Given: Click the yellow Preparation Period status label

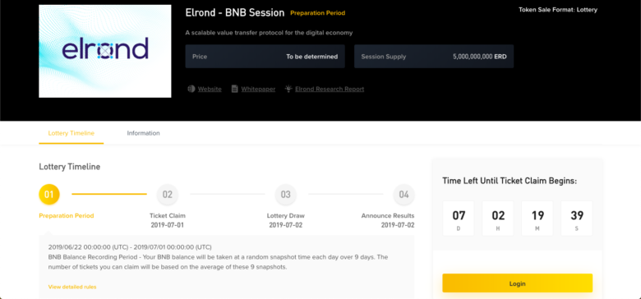Looking at the screenshot, I should (318, 13).
